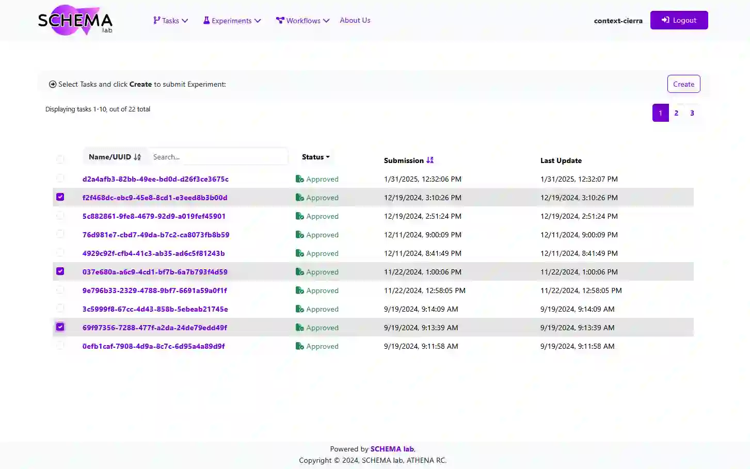This screenshot has height=469, width=750.
Task: Click the Workflows diagram icon
Action: point(280,21)
